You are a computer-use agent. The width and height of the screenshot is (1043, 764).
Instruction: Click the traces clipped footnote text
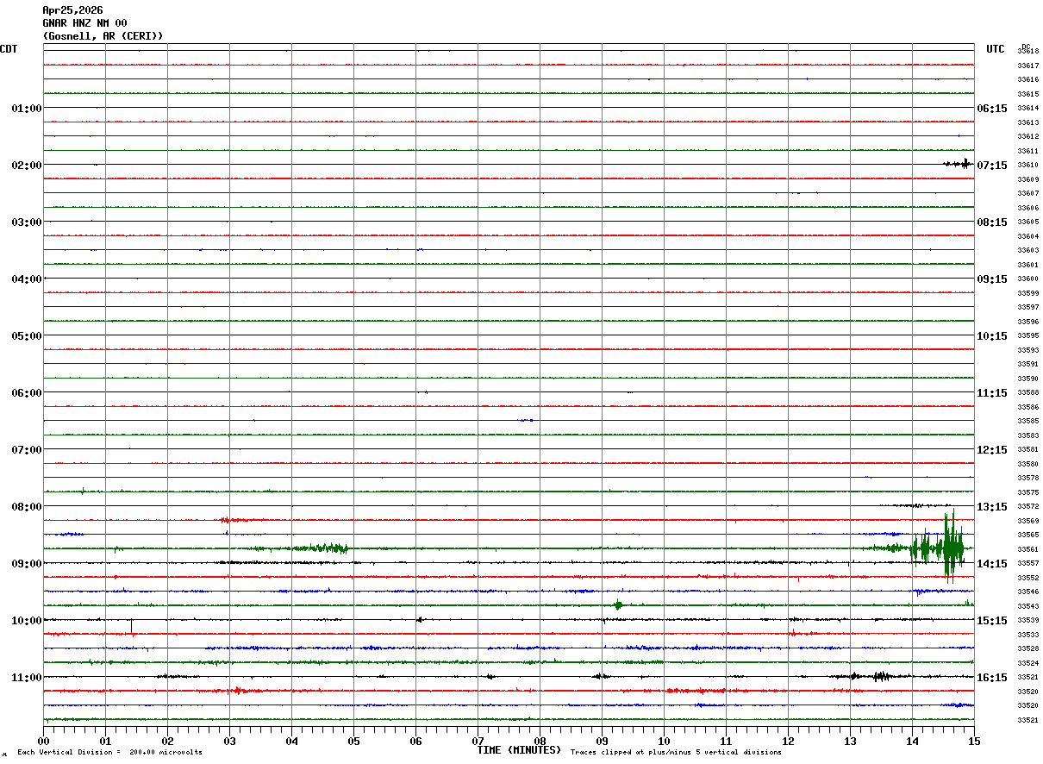[676, 753]
